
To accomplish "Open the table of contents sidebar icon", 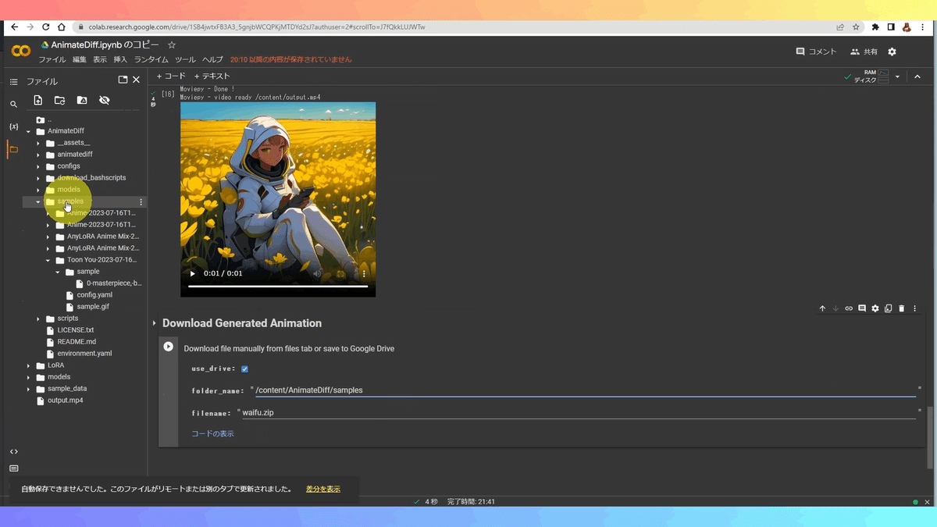I will pyautogui.click(x=13, y=81).
